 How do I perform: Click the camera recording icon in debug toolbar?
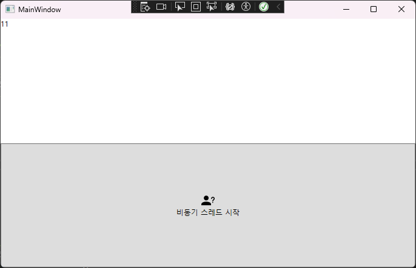[161, 7]
